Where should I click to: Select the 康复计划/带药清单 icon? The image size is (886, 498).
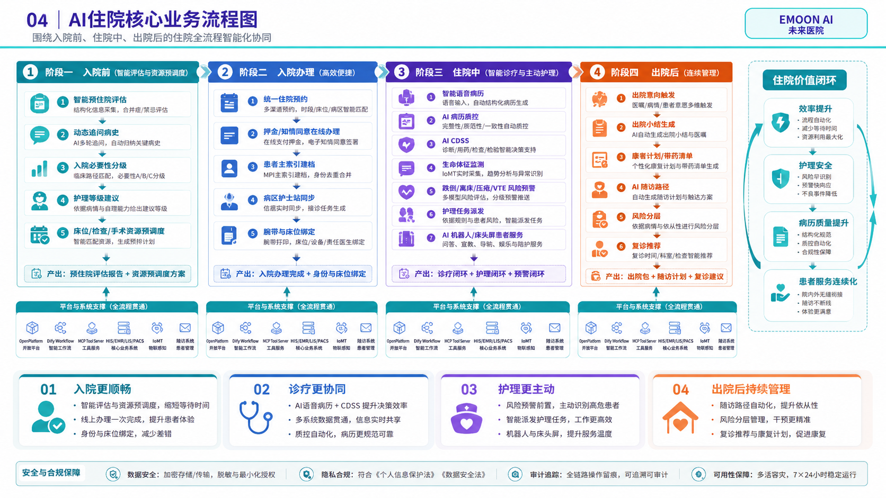[599, 160]
